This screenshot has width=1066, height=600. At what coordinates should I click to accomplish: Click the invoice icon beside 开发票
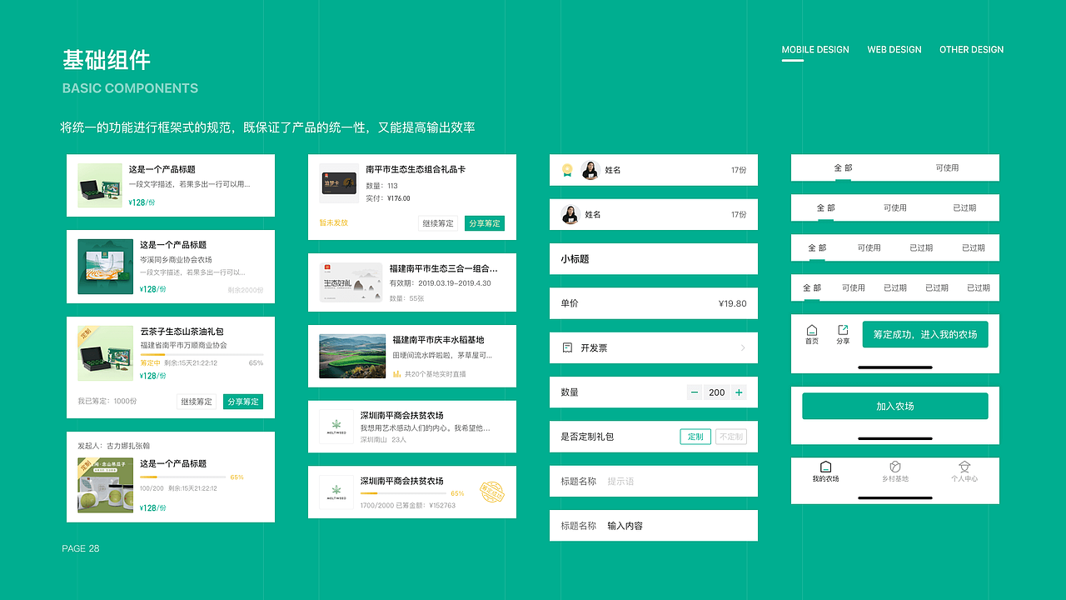coord(568,347)
